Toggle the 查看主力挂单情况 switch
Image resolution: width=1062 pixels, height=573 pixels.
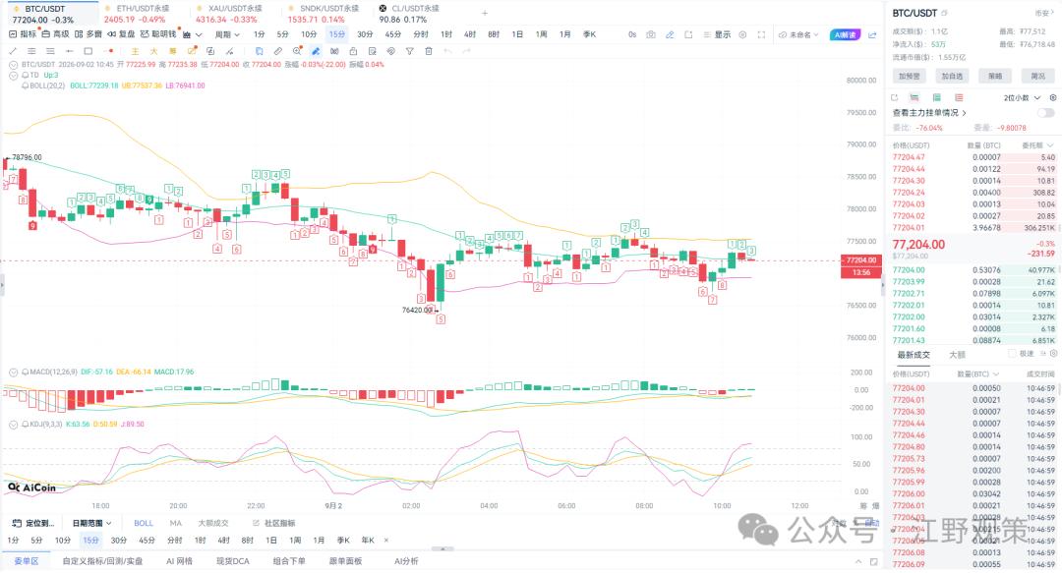click(1045, 113)
